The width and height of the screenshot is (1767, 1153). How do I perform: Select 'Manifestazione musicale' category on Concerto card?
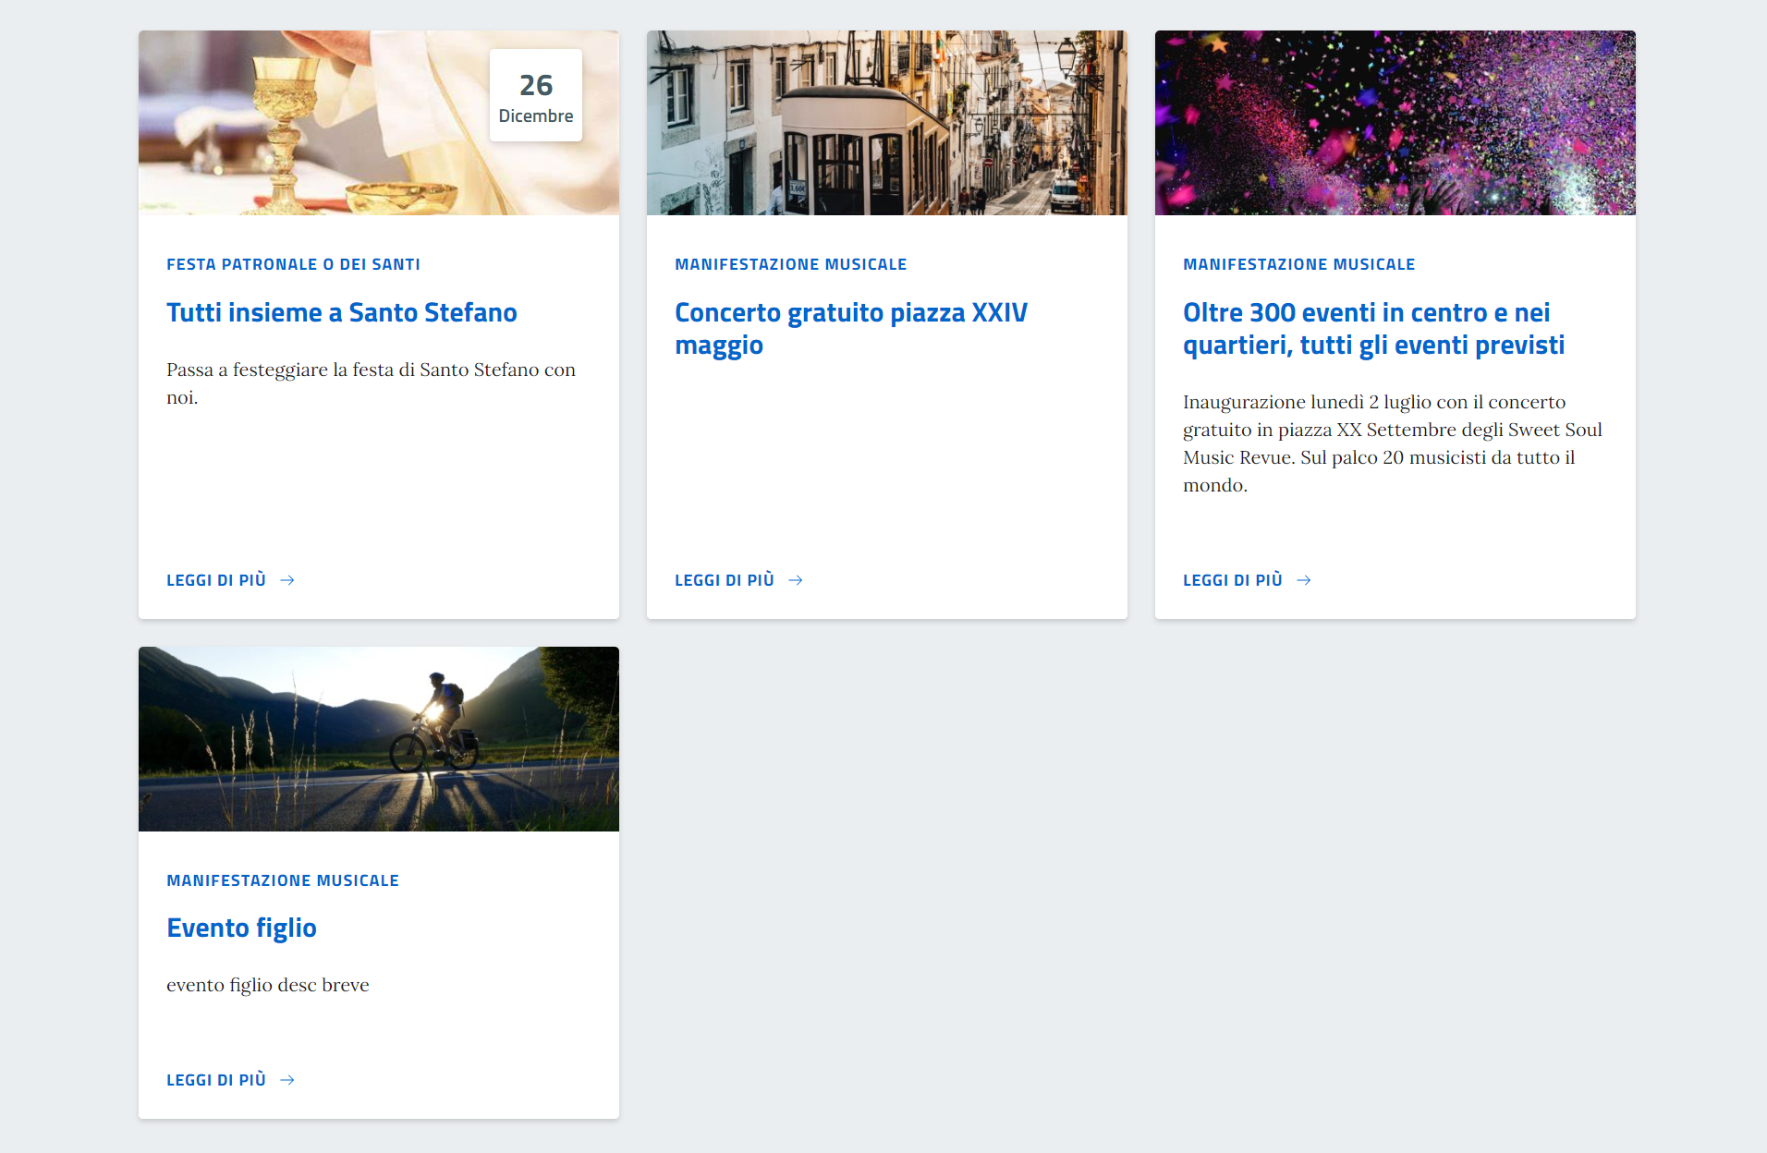790,264
